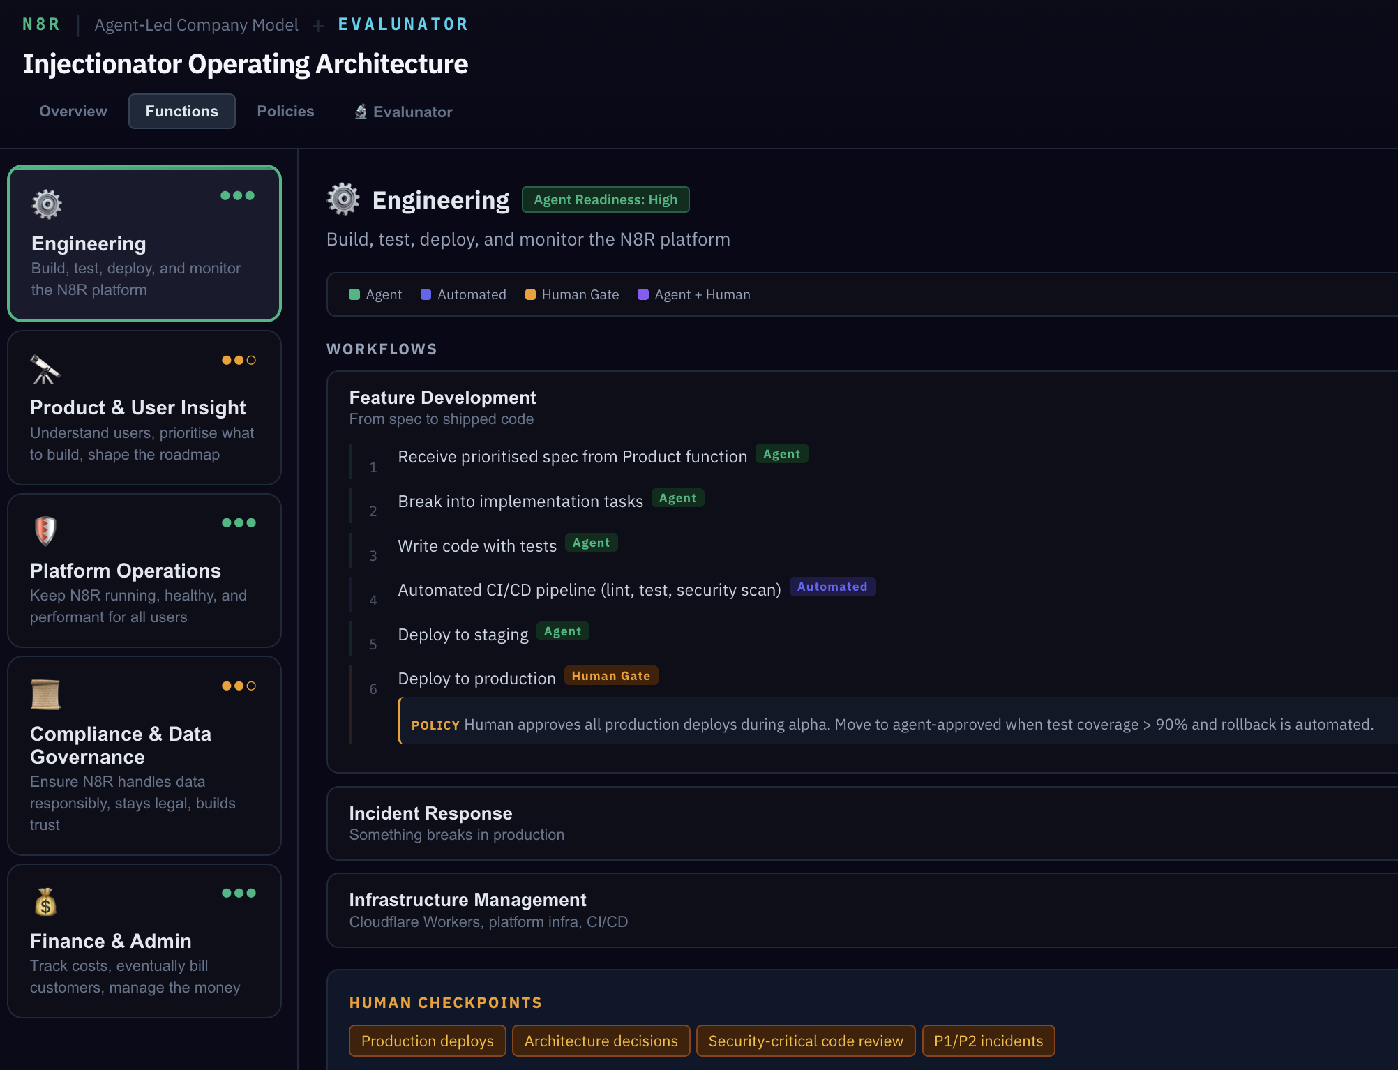Click readiness dots on Engineering card

click(237, 195)
